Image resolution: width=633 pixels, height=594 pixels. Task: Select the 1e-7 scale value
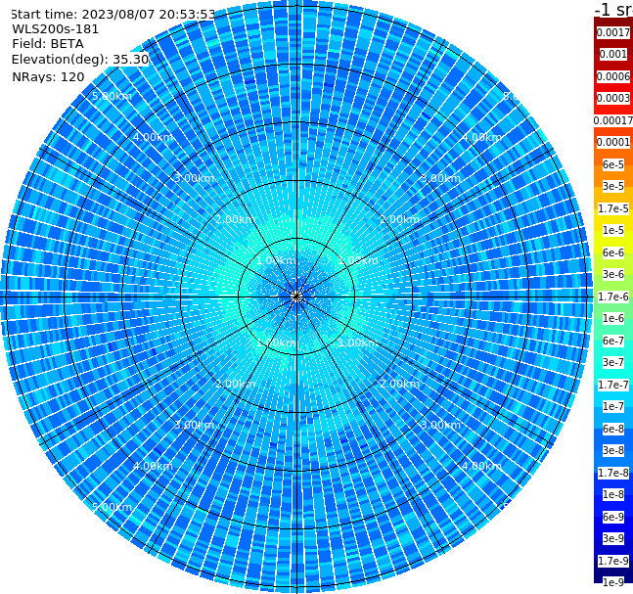(x=613, y=406)
